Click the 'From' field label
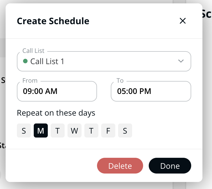Viewport: 212px width, 189px height. coord(30,81)
